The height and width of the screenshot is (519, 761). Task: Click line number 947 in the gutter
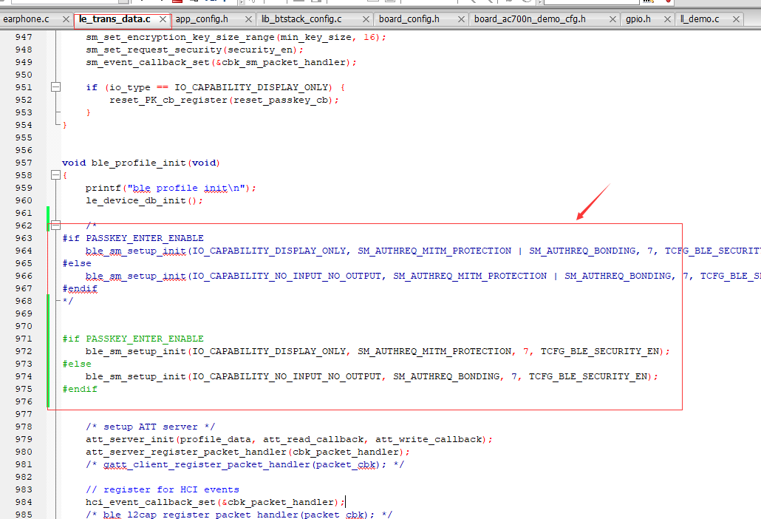point(24,37)
